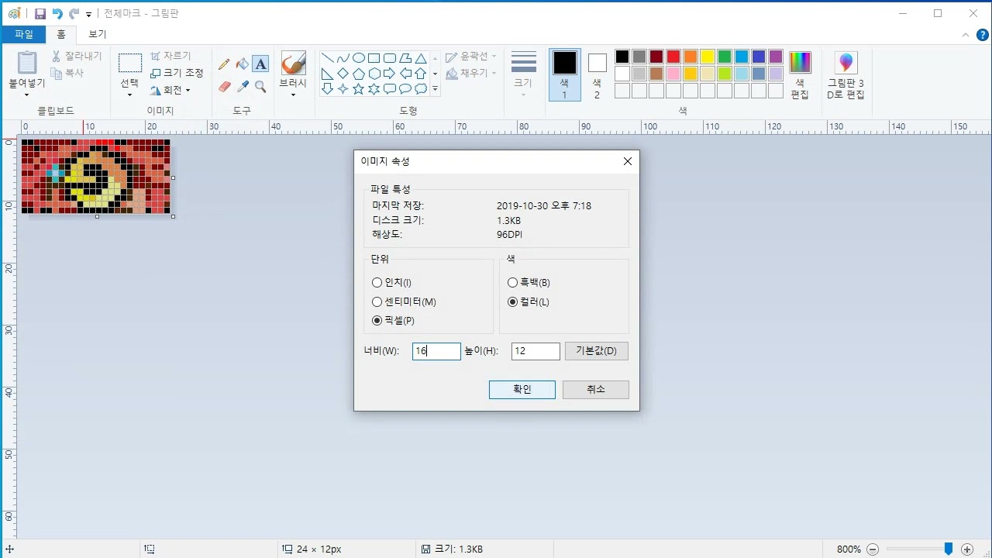
Task: Open the Fill (채우기) dropdown
Action: [471, 74]
